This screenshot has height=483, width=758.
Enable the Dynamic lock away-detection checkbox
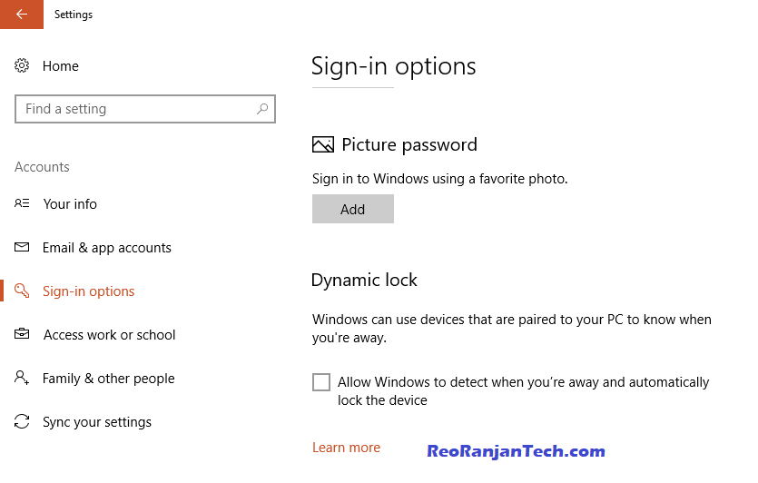tap(321, 382)
